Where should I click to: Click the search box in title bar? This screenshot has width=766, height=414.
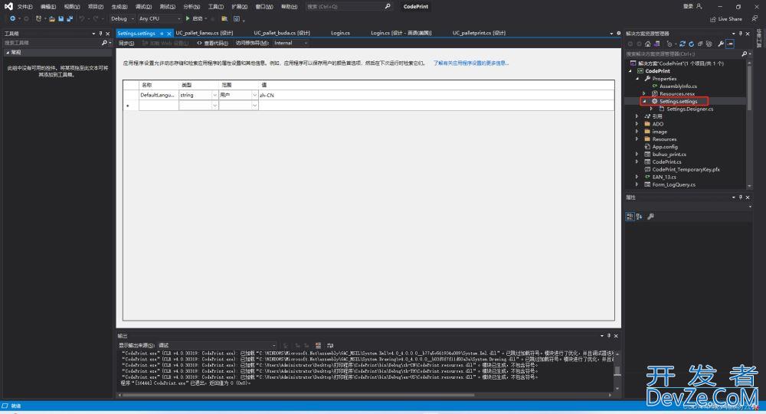[x=349, y=6]
